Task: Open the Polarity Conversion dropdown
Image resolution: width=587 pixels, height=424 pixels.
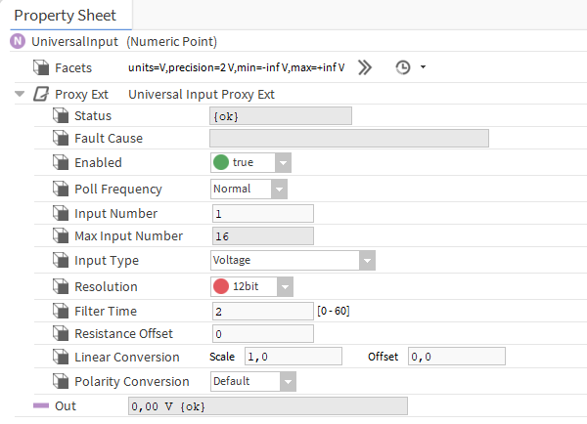Action: (288, 381)
